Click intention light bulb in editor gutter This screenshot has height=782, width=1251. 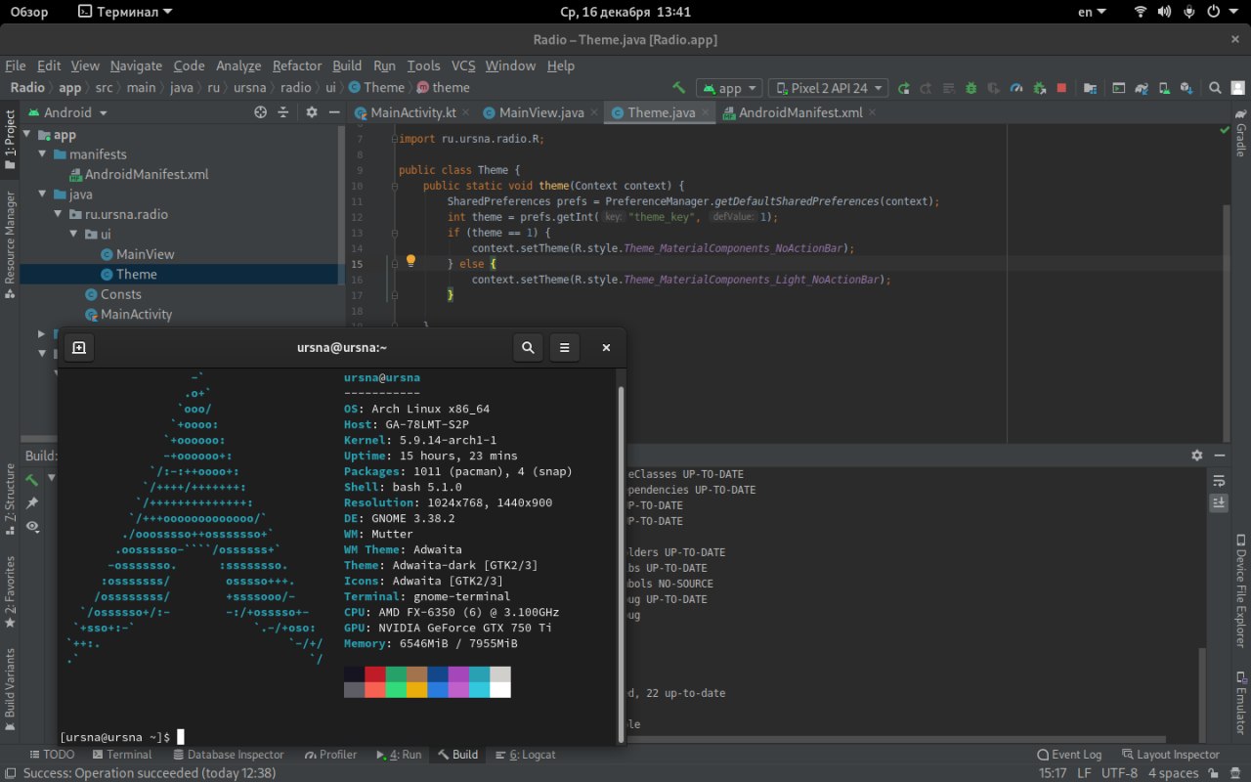411,262
